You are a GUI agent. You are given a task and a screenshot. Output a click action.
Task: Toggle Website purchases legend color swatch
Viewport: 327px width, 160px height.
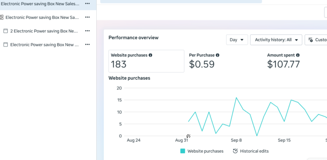(183, 151)
